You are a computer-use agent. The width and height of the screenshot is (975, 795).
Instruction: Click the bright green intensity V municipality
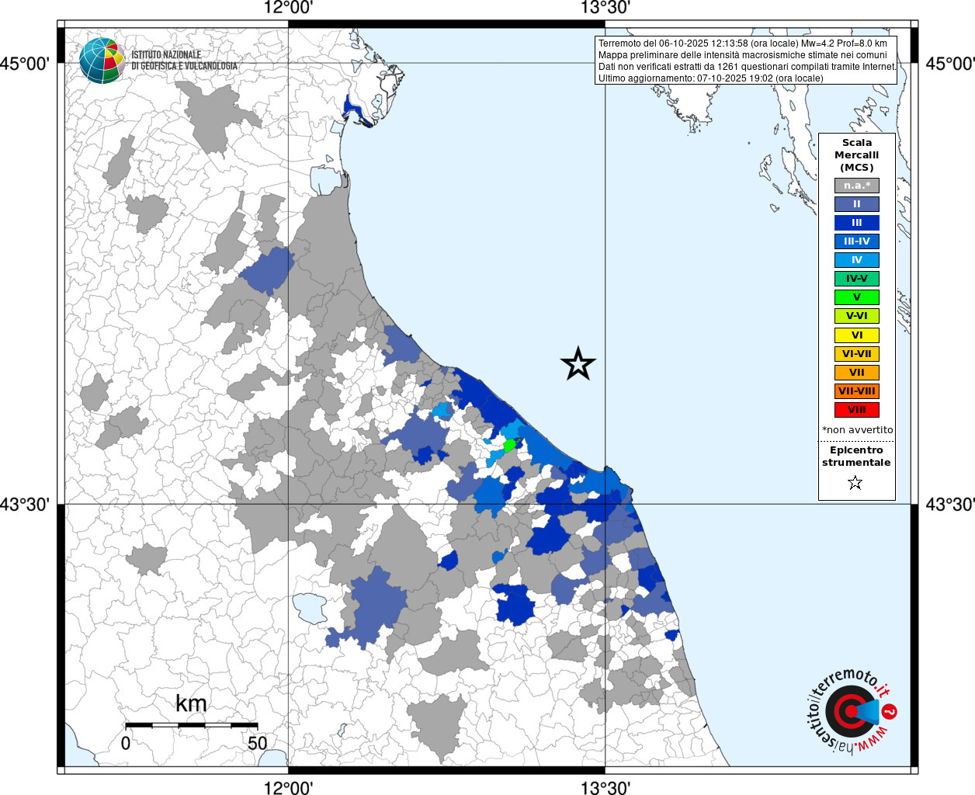tap(510, 445)
